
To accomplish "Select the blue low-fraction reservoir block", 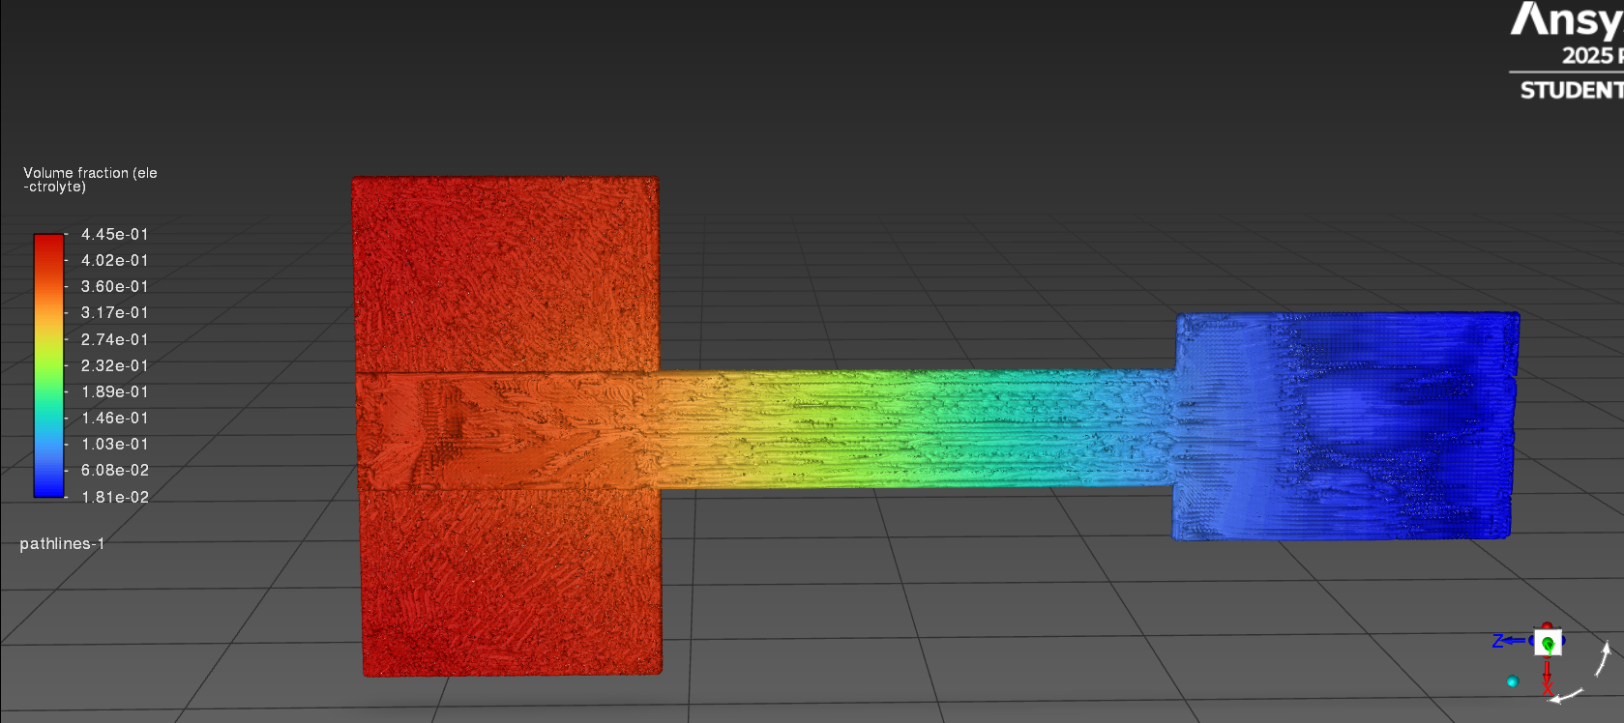I will (1344, 425).
